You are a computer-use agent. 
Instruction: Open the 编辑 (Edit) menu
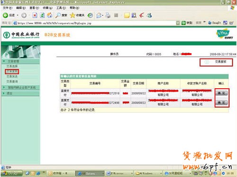pos(21,8)
